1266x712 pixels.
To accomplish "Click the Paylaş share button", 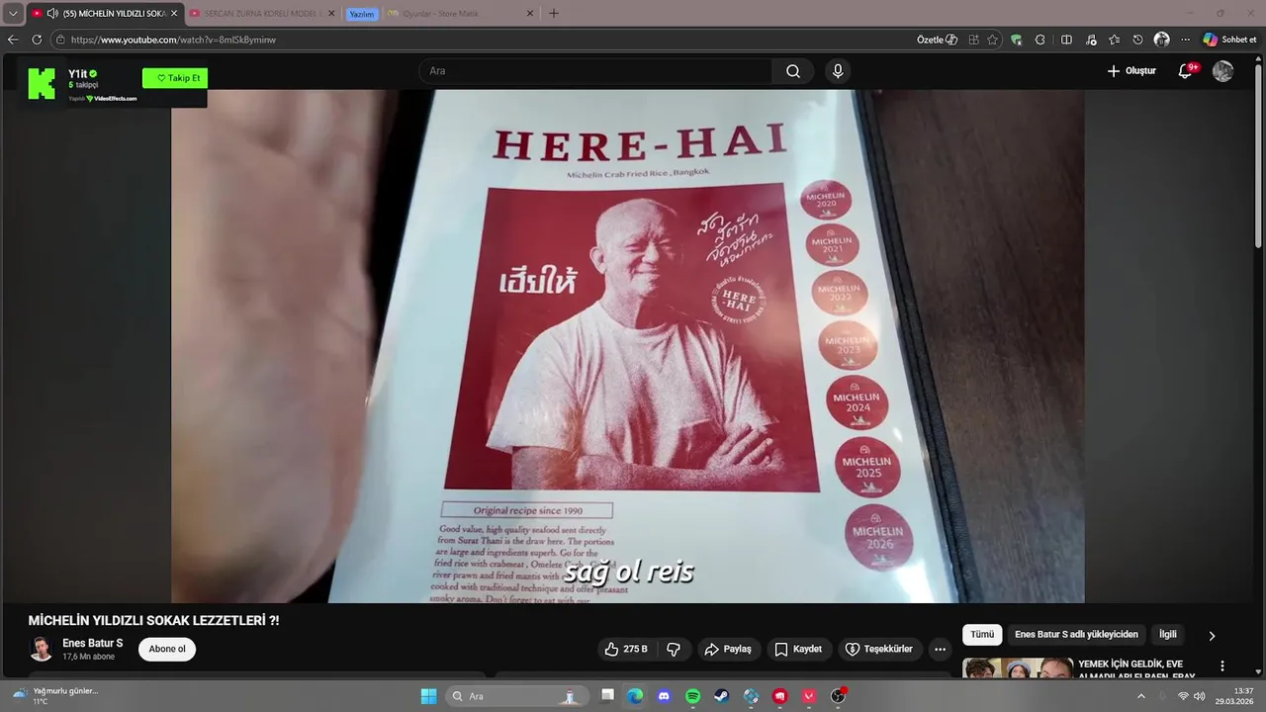I will pos(728,649).
